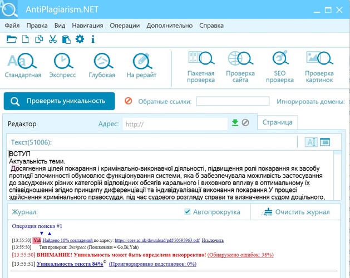The image size is (350, 278).
Task: Switch to the Страница tab
Action: (x=278, y=122)
